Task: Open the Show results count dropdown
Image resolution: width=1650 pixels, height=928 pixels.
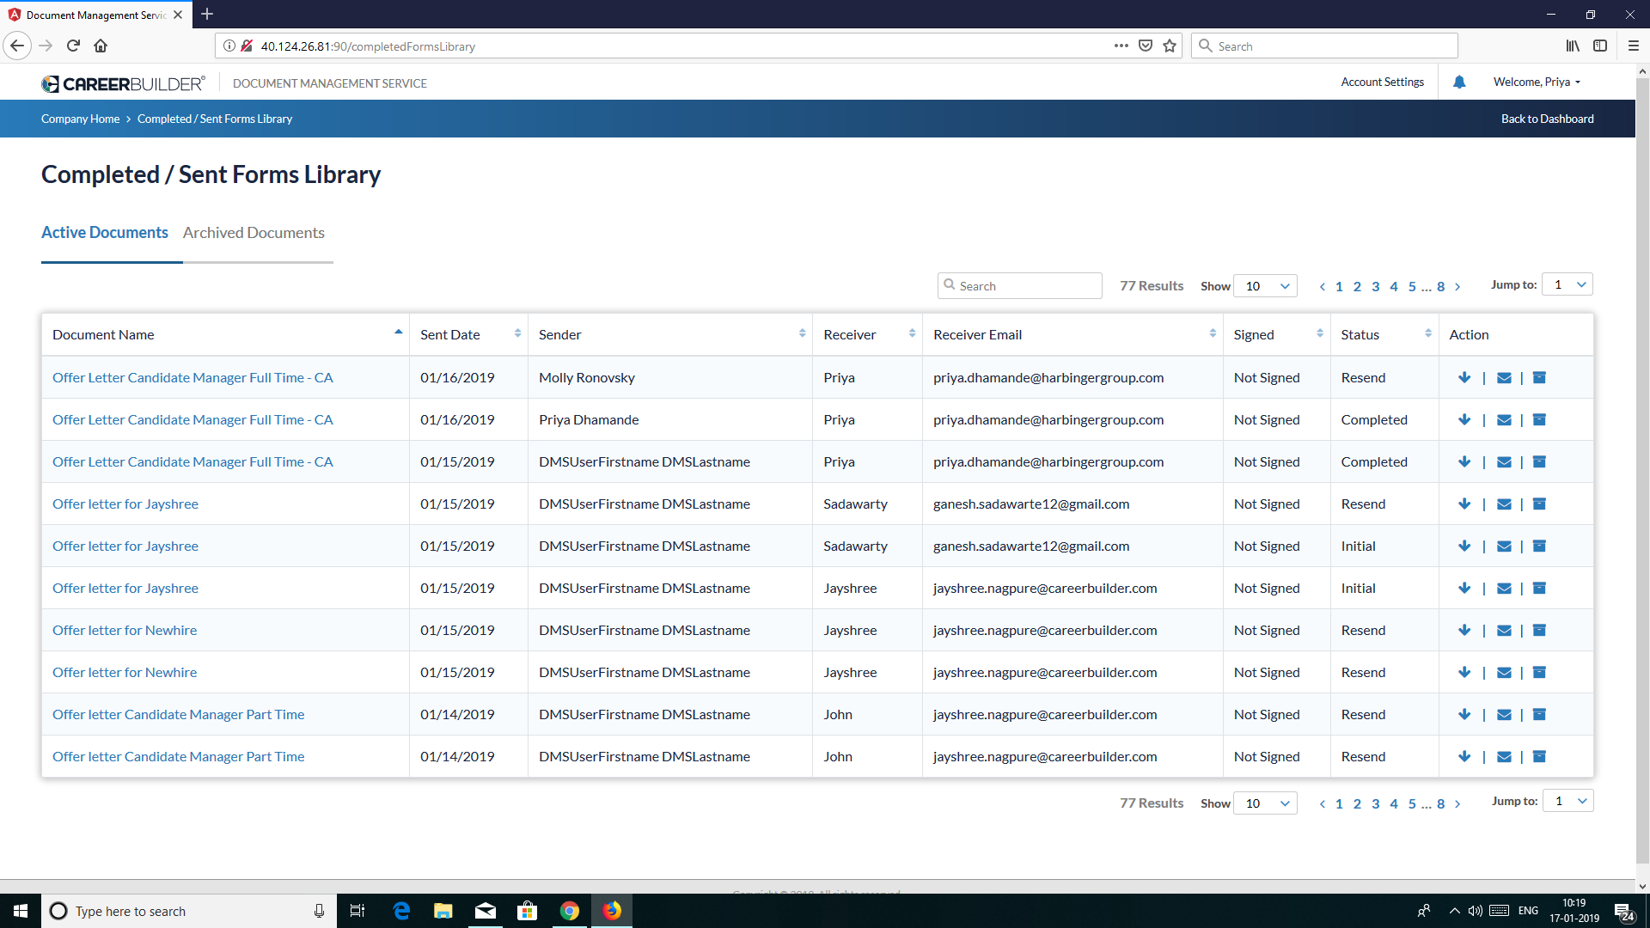Action: pos(1266,285)
